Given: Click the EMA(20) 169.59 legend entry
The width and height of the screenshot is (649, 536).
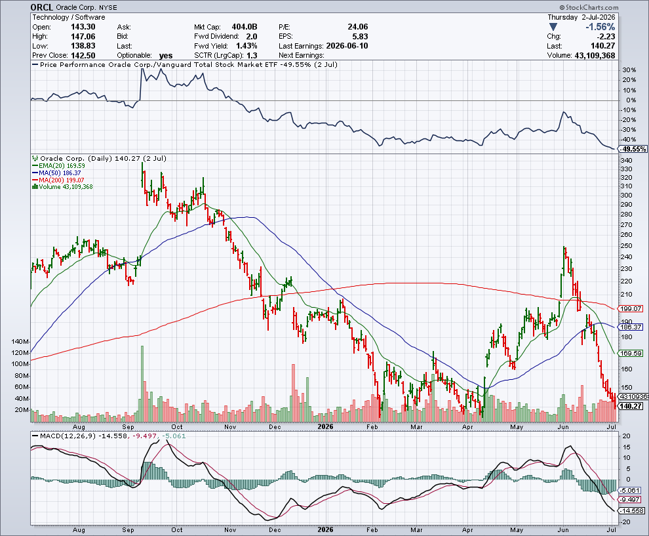Looking at the screenshot, I should point(59,166).
